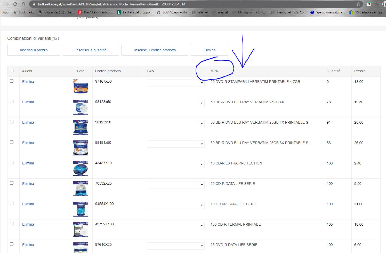Click MPN text 10 CD-R EXTRA PROTECTION
The height and width of the screenshot is (253, 386).
point(236,163)
